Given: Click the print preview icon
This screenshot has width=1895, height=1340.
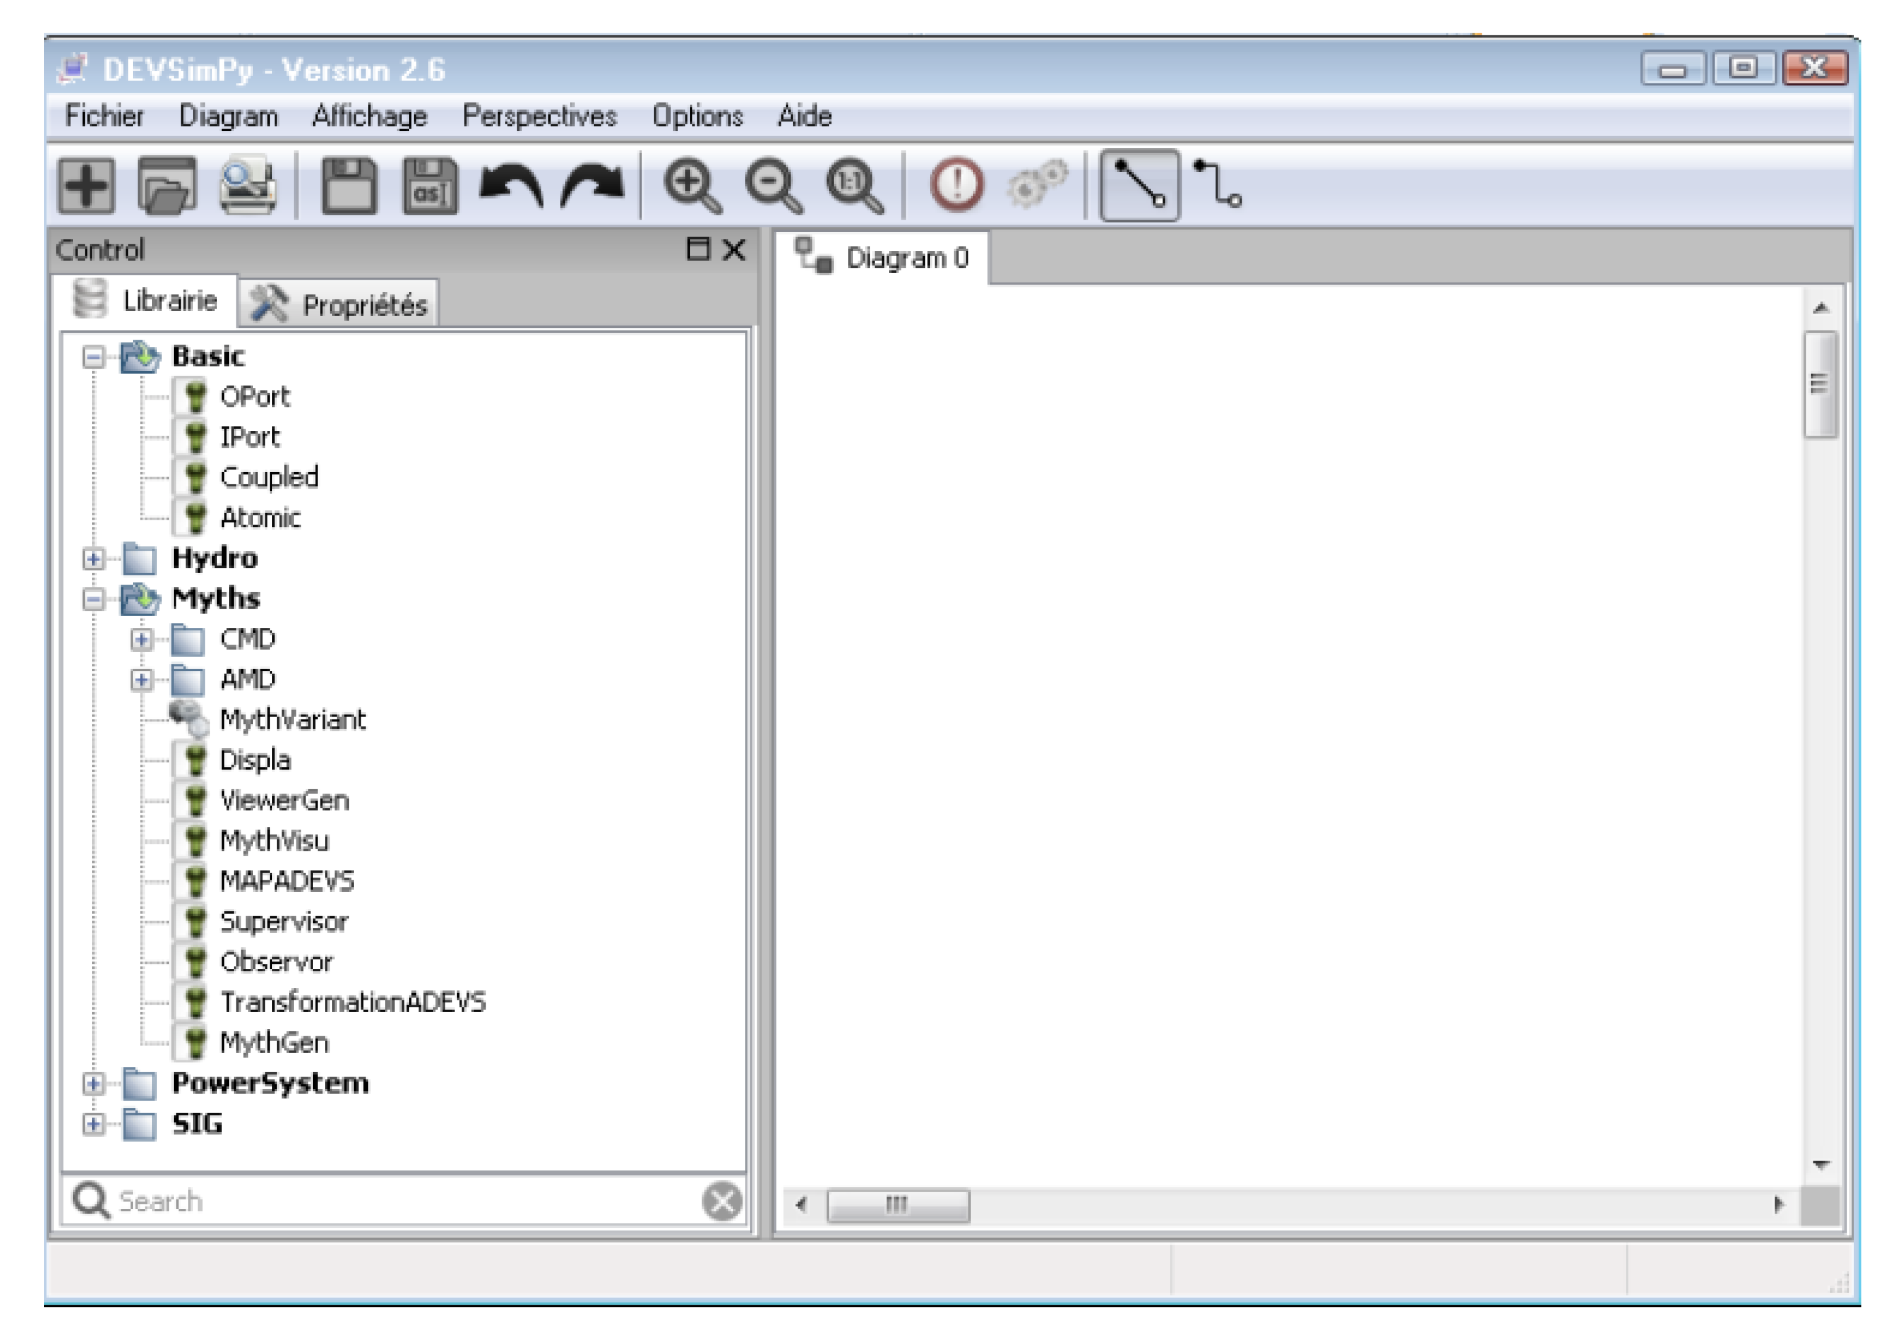Looking at the screenshot, I should pyautogui.click(x=247, y=185).
